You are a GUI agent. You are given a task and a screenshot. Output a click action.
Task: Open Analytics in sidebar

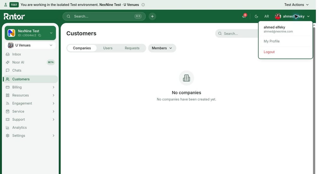click(x=30, y=127)
